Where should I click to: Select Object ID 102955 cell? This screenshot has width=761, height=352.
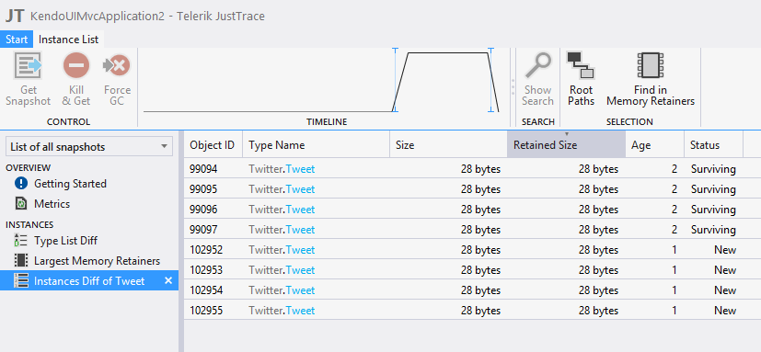[x=206, y=311]
